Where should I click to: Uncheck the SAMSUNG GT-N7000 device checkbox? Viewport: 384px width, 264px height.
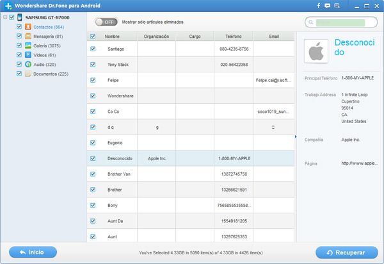(12, 17)
